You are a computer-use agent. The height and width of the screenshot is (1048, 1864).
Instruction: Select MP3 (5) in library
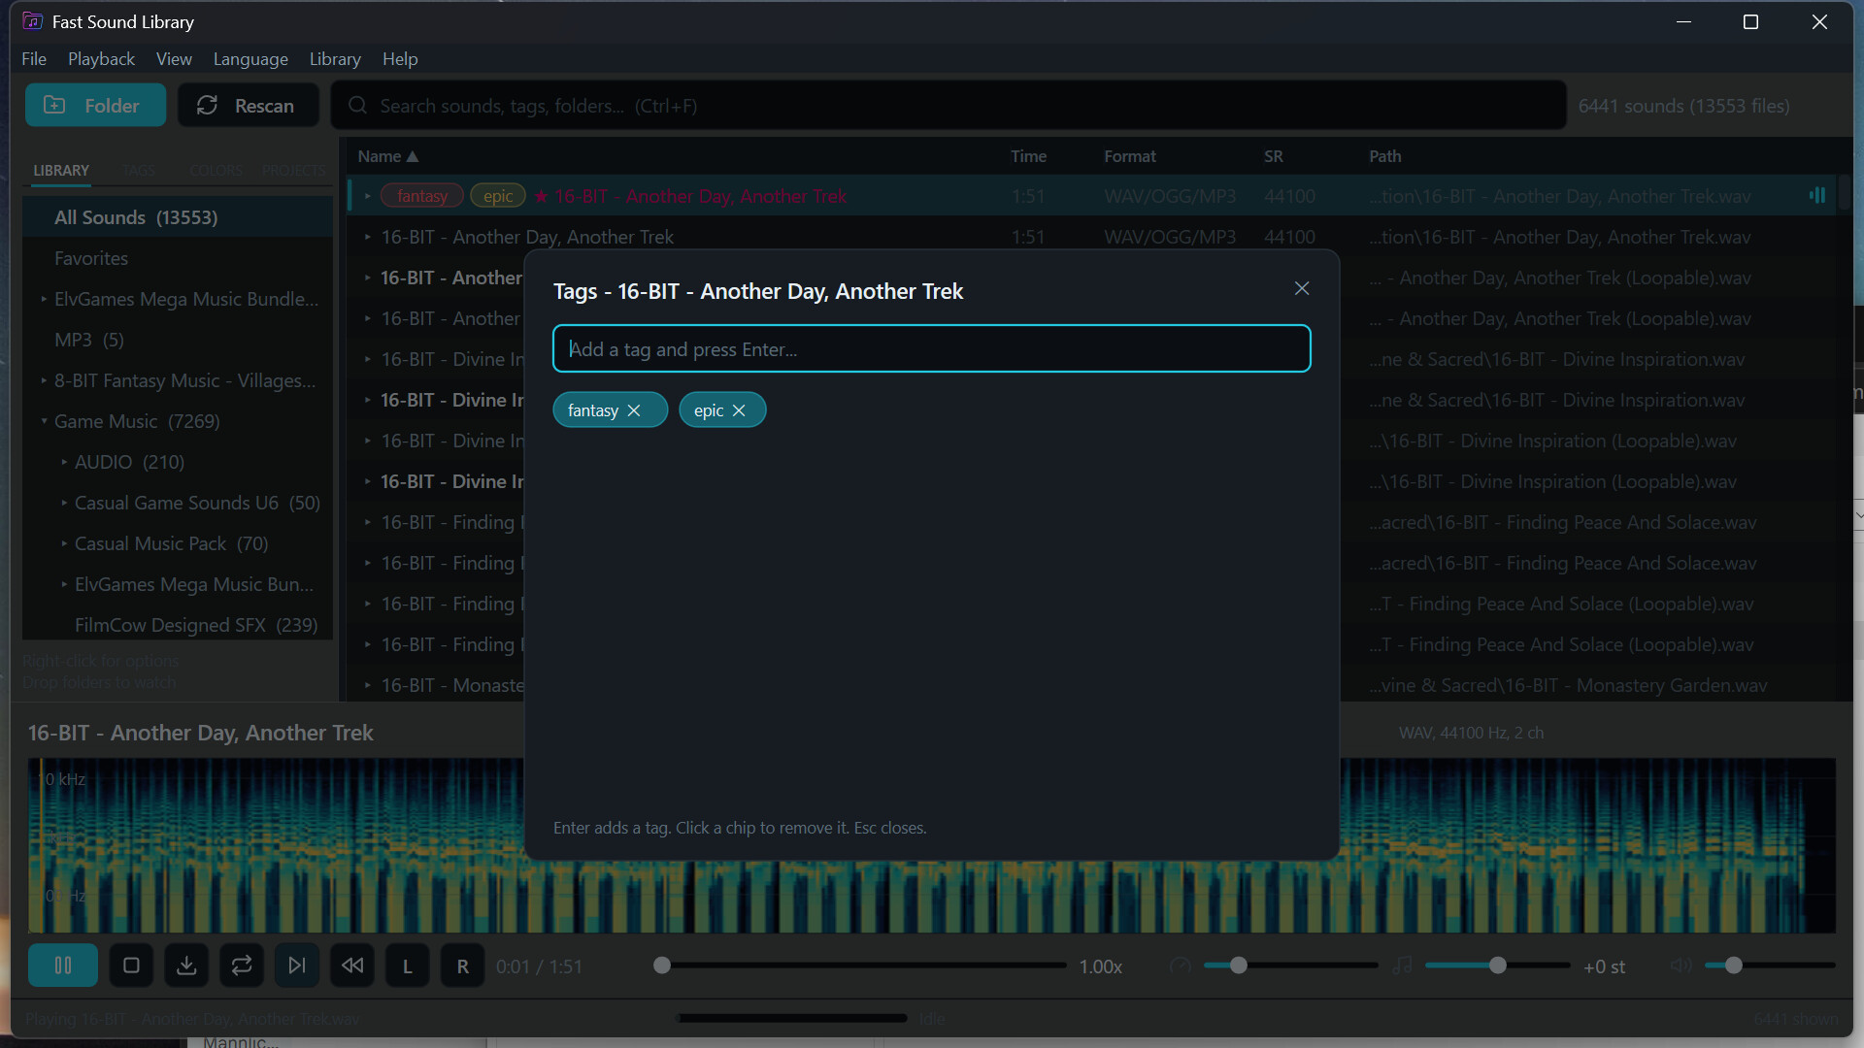[x=178, y=340]
